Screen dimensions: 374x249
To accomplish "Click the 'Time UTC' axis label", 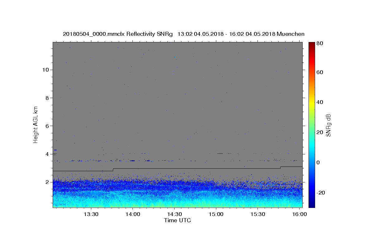I will click(x=177, y=220).
